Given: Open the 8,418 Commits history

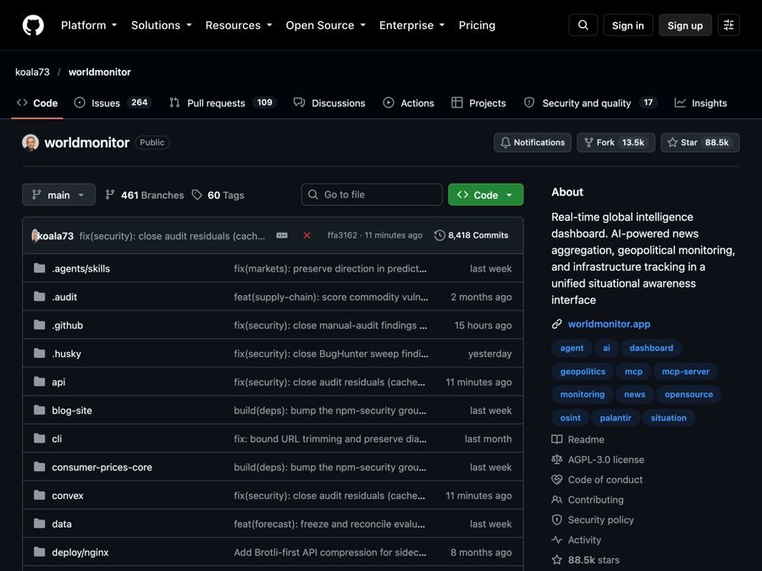Looking at the screenshot, I should pos(471,235).
